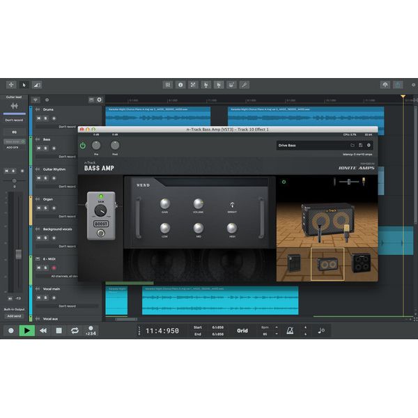Open the Drums track Don't record input dropdown
The height and width of the screenshot is (418, 418).
point(56,127)
